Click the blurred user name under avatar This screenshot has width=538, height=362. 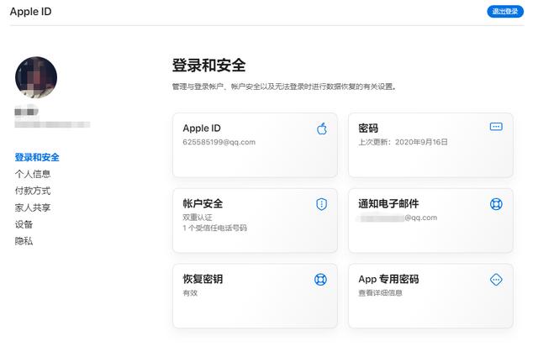pos(26,112)
